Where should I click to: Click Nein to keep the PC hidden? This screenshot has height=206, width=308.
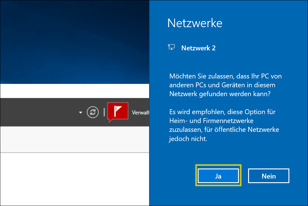pos(268,175)
